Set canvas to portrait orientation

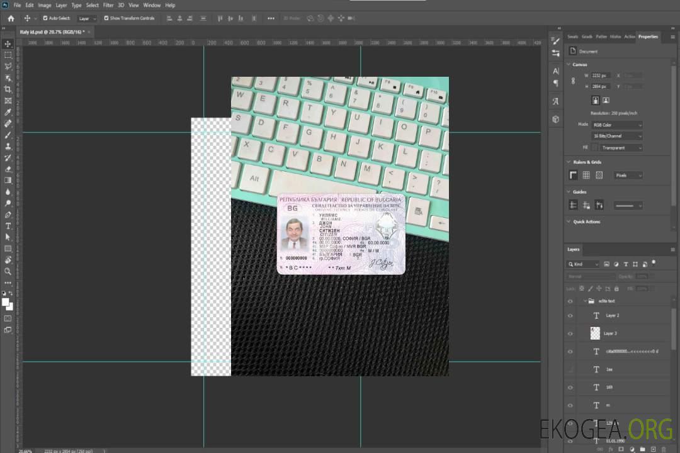pos(596,100)
